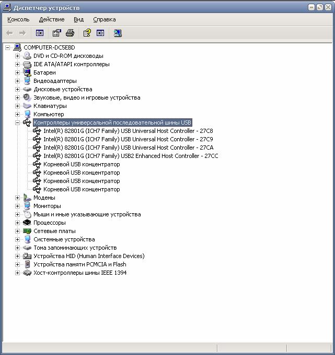
Task: Click the Системные устройства icon
Action: [27, 239]
